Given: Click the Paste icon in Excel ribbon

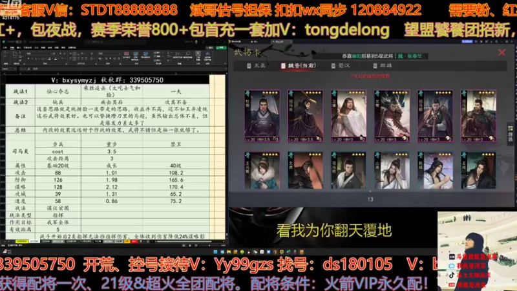Looking at the screenshot, I should [x=14, y=54].
